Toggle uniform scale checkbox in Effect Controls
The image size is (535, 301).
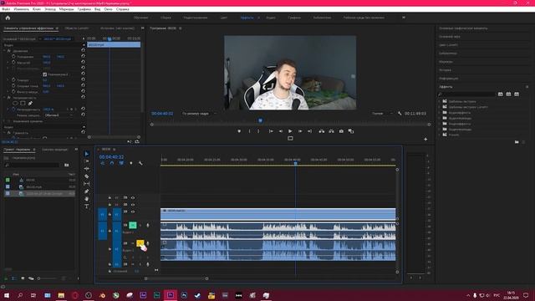click(44, 74)
